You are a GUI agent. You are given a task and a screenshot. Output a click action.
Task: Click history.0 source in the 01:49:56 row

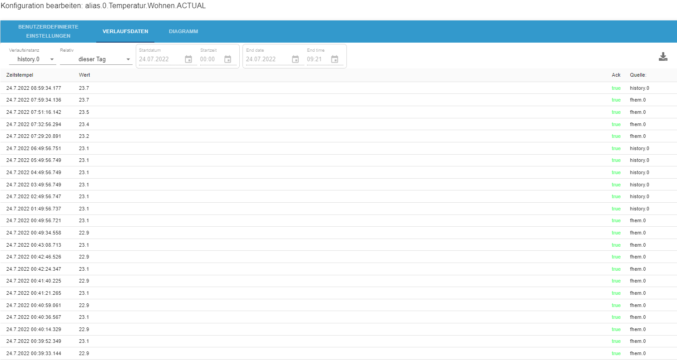(x=639, y=209)
